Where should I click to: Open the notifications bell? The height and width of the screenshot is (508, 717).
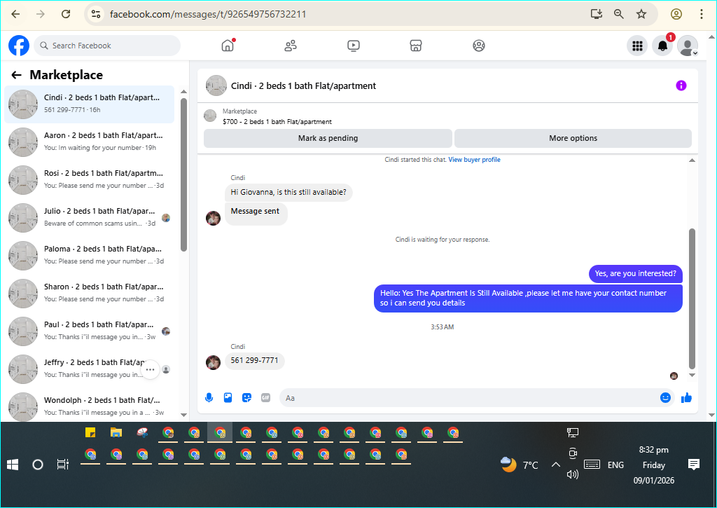[662, 46]
